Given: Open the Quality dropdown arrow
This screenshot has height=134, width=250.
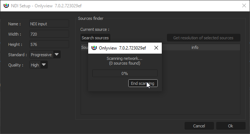Looking at the screenshot, I should [x=44, y=65].
